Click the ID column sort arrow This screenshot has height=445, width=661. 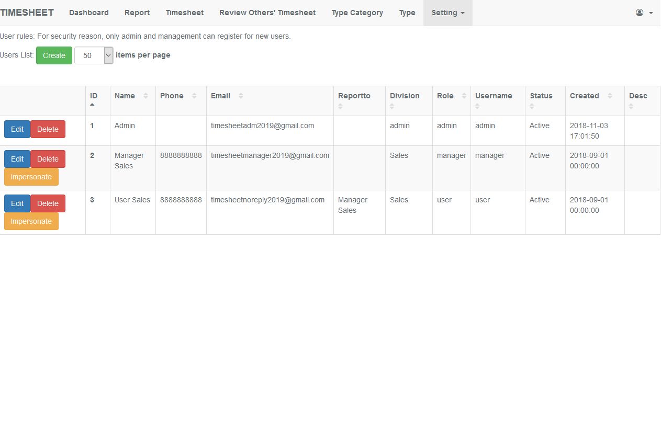coord(93,104)
